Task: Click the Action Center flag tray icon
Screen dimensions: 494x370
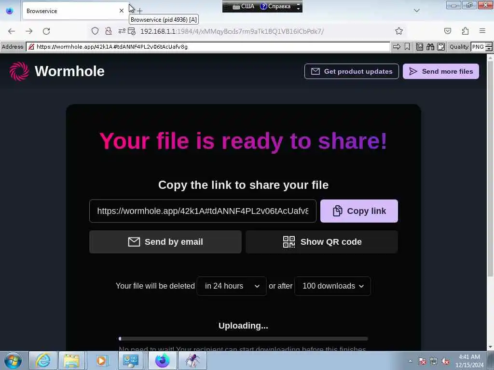Action: point(422,361)
